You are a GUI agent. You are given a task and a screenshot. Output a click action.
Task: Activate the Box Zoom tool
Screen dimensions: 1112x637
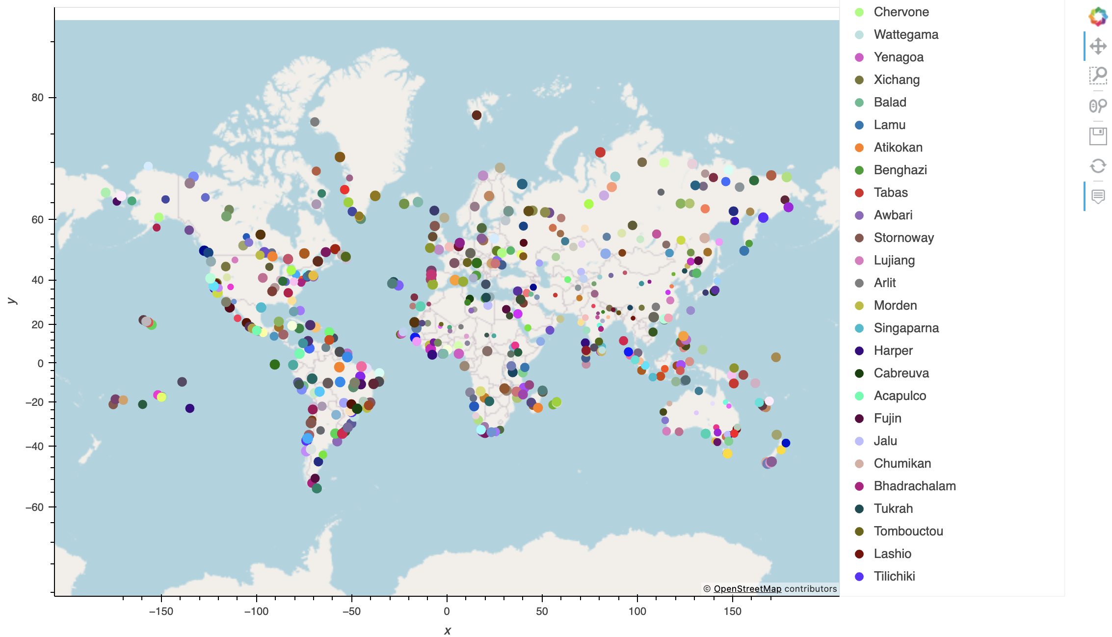pyautogui.click(x=1098, y=76)
